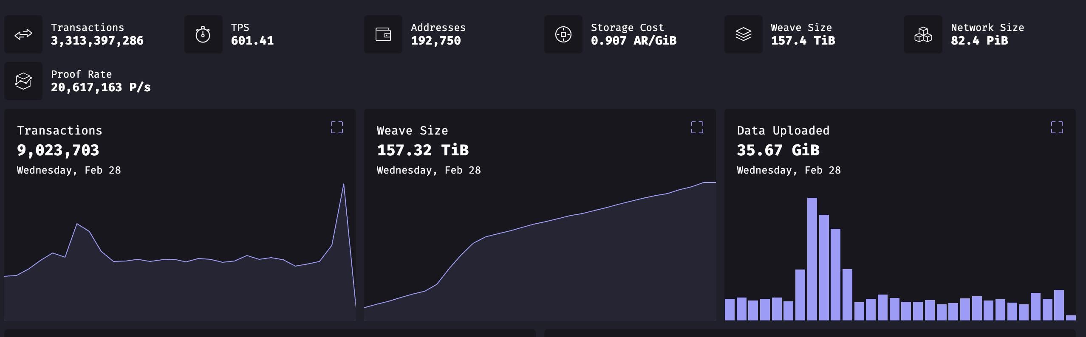Click the peak spike in Transactions chart
The image size is (1086, 337).
click(x=343, y=185)
